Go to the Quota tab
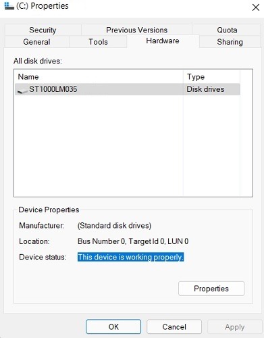The width and height of the screenshot is (264, 338). pyautogui.click(x=227, y=30)
